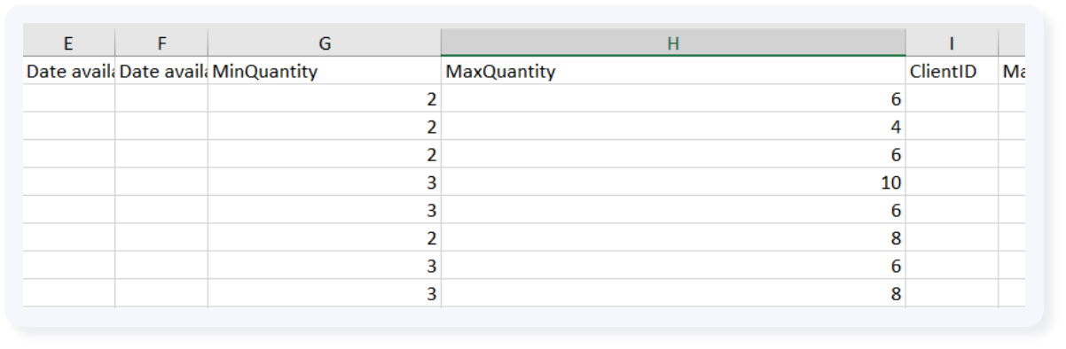Select column F header
The image size is (1066, 349).
click(161, 42)
